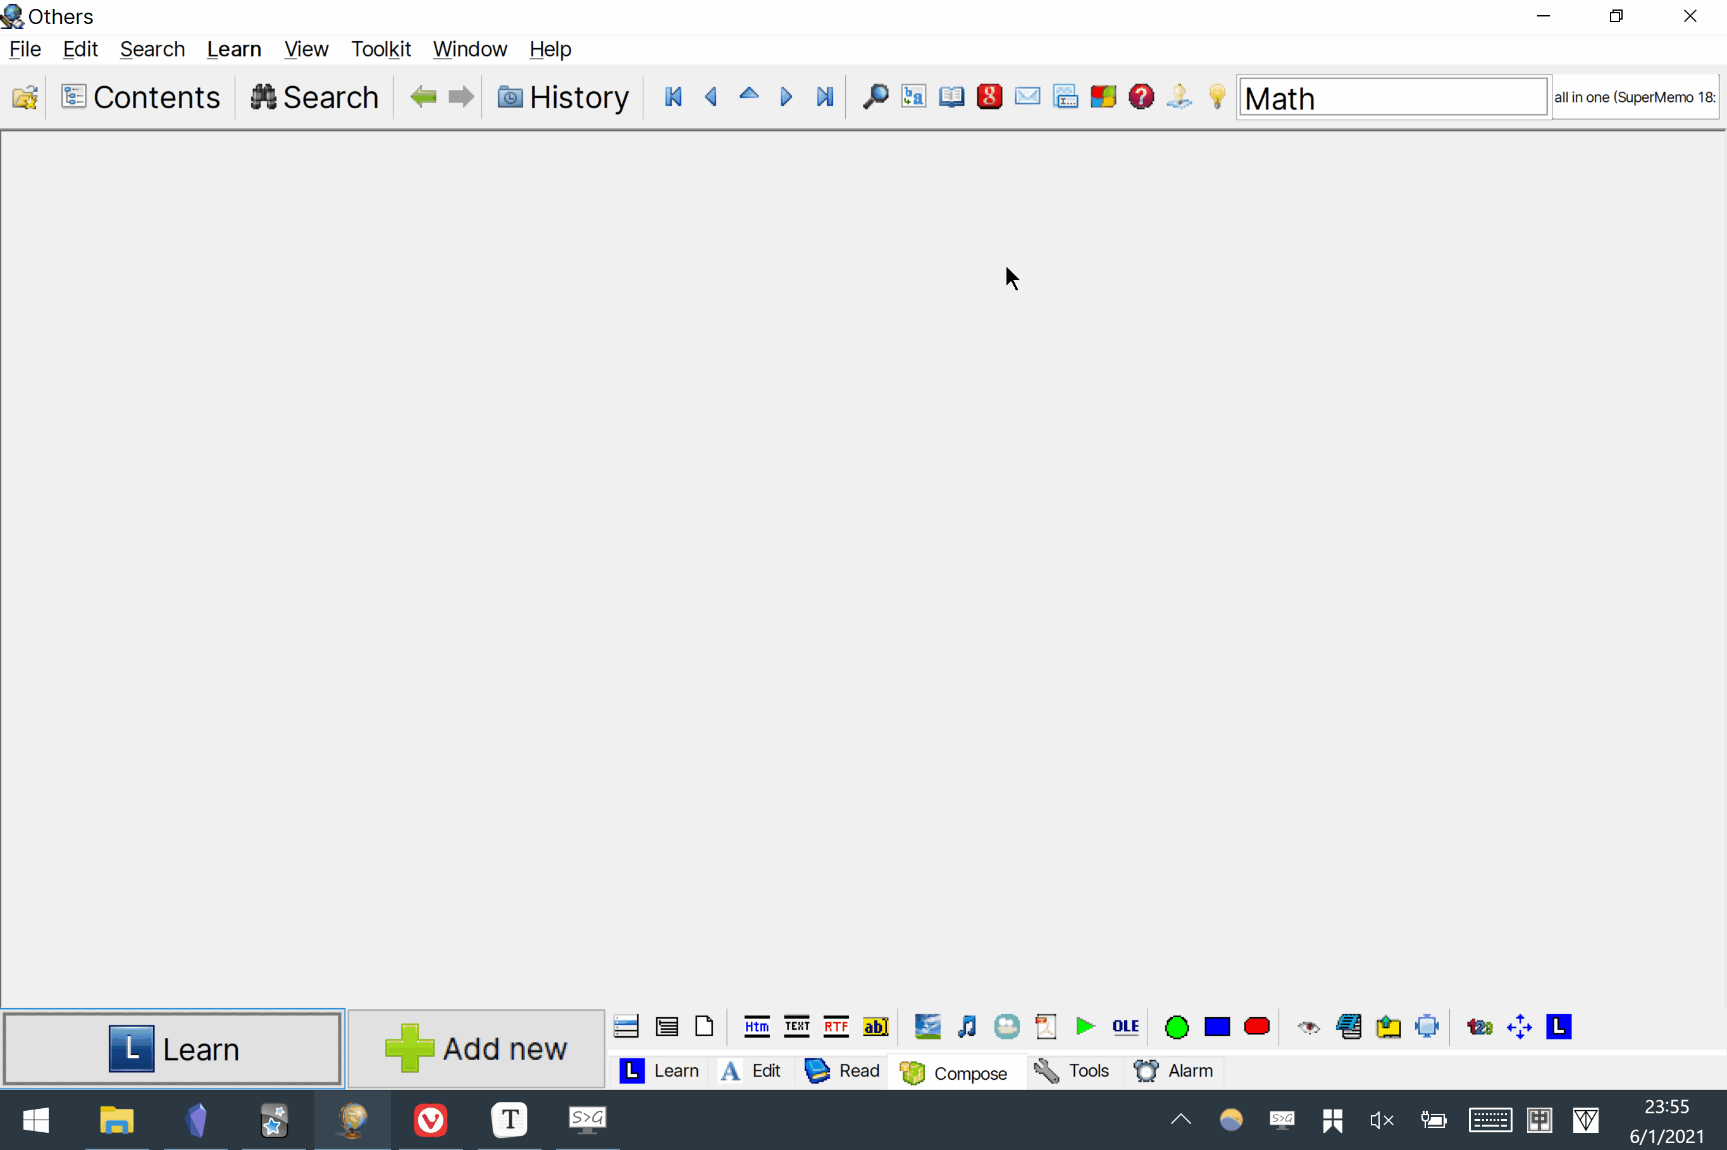
Task: Click the RTF component icon
Action: point(836,1027)
